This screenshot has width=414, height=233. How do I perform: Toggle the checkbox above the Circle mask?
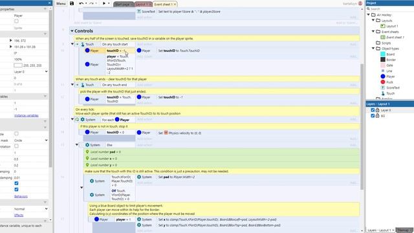click(x=16, y=134)
